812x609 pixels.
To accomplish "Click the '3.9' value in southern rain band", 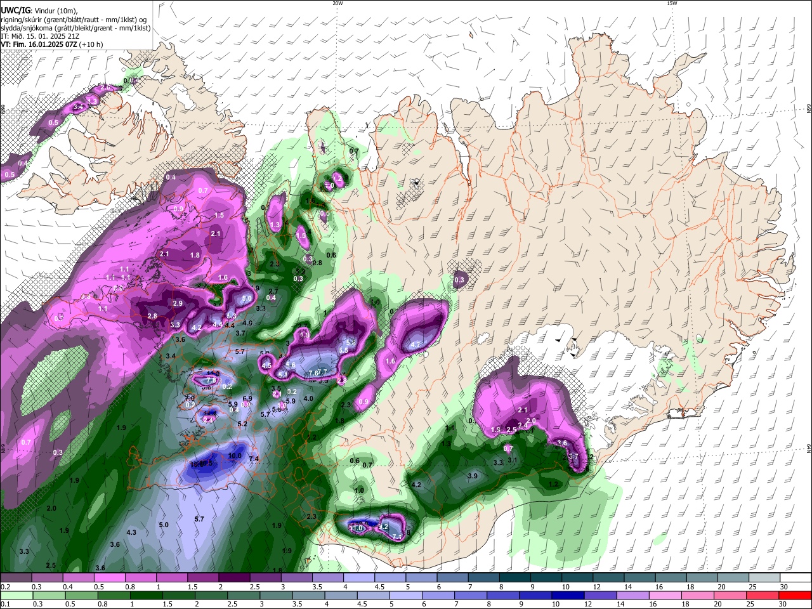I will [472, 476].
